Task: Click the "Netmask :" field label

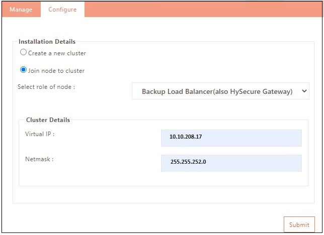Action: (39, 159)
